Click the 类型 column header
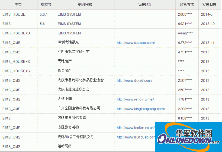The image size is (222, 152). tap(18, 4)
